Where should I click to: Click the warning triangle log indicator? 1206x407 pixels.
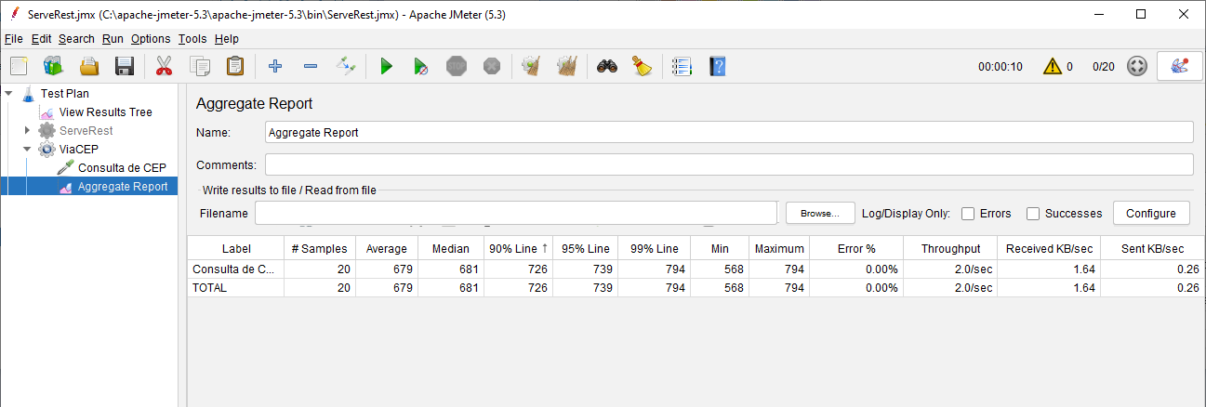tap(1052, 66)
